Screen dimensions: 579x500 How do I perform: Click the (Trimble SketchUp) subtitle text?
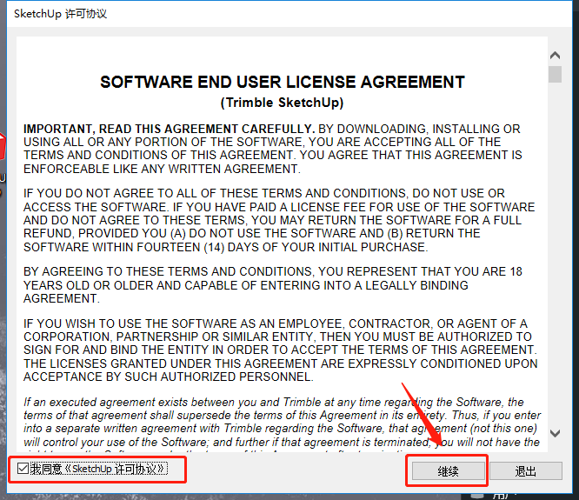(x=283, y=103)
